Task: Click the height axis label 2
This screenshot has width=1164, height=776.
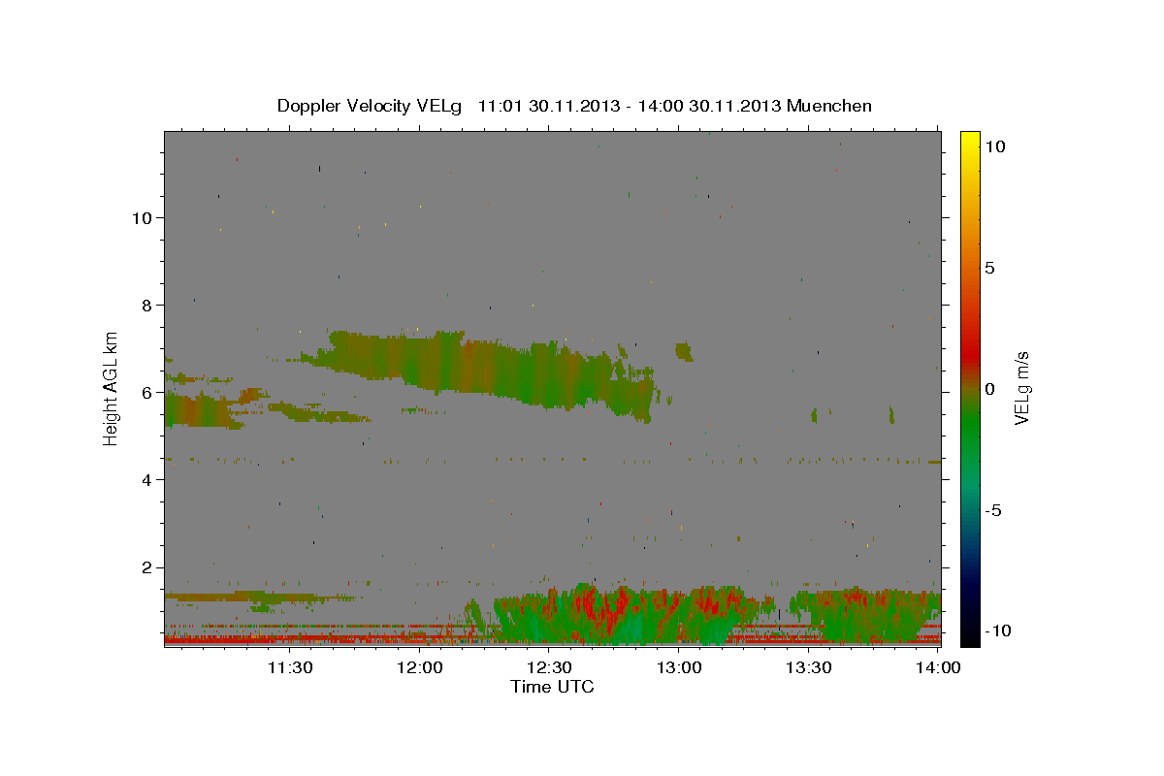Action: tap(145, 567)
